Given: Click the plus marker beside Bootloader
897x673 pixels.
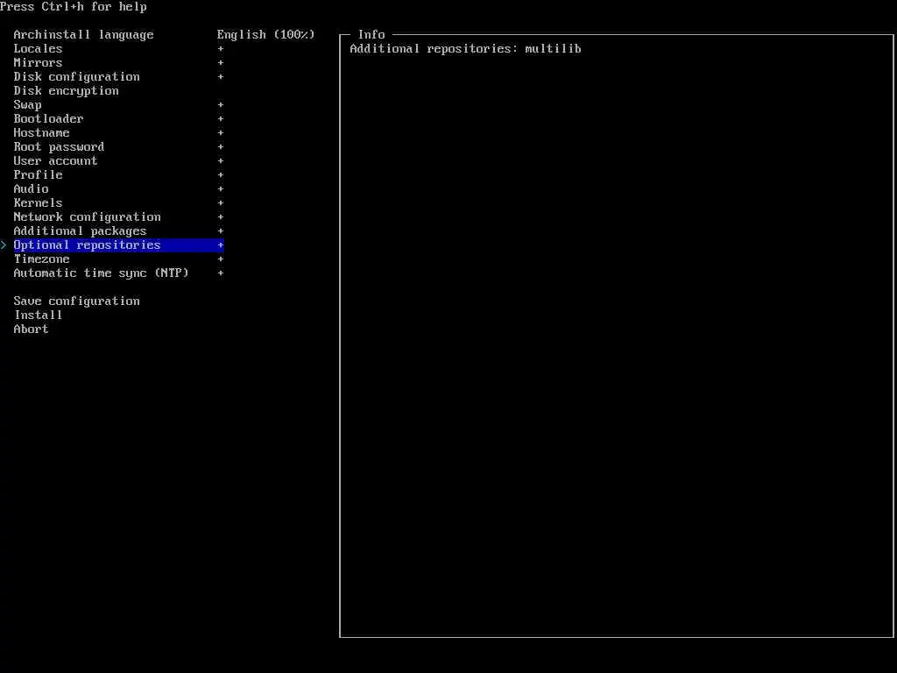Looking at the screenshot, I should click(220, 118).
